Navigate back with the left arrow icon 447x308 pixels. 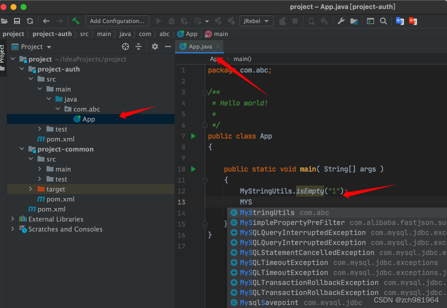coord(46,21)
